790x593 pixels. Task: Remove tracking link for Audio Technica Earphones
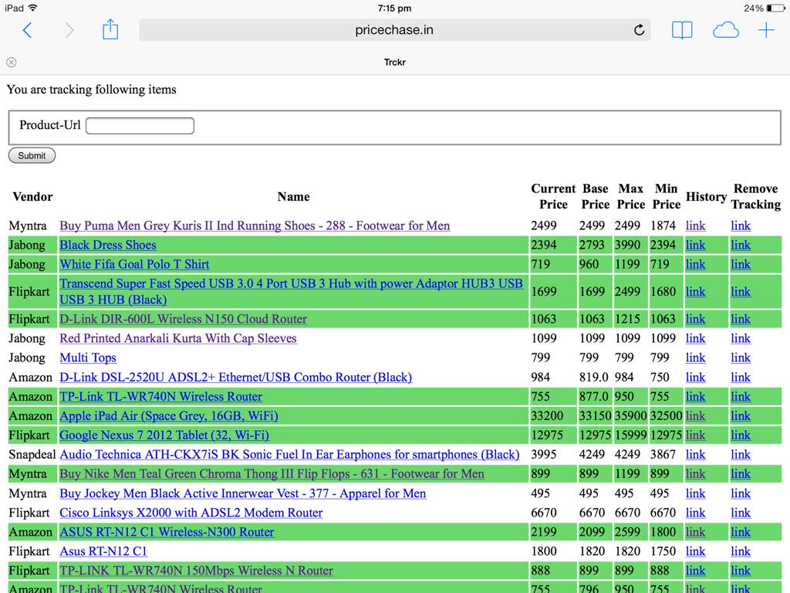pyautogui.click(x=741, y=454)
